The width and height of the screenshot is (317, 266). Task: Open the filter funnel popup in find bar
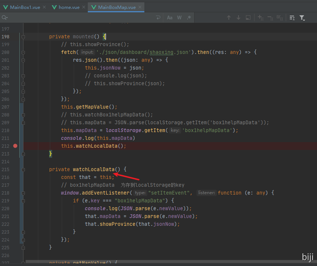[x=302, y=18]
